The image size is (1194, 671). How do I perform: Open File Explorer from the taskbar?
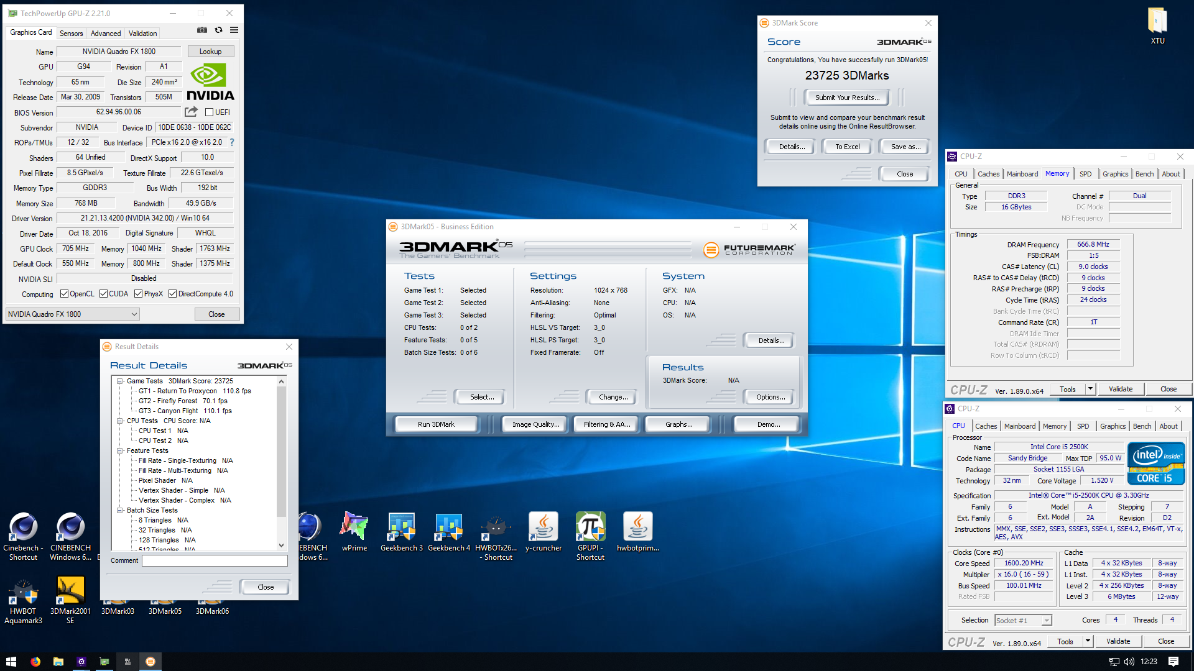(58, 662)
